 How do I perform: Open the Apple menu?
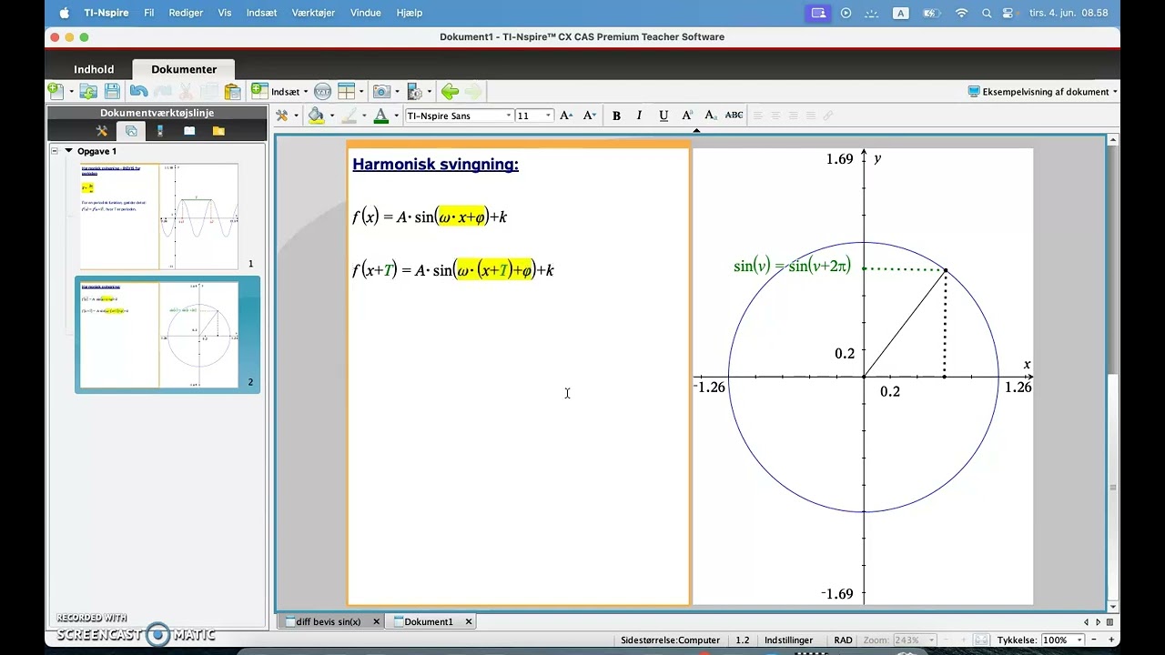tap(64, 13)
